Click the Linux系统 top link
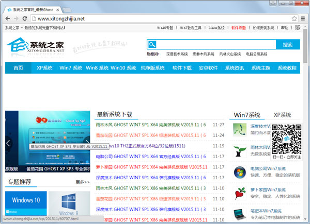Image resolution: width=310 pixels, height=224 pixels. click(x=216, y=28)
